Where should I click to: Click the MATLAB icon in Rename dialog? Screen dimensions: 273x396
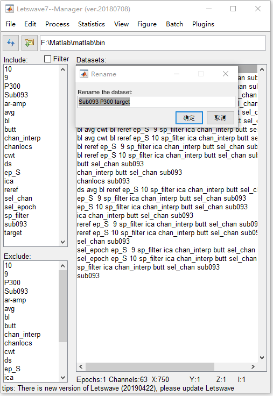pyautogui.click(x=84, y=74)
